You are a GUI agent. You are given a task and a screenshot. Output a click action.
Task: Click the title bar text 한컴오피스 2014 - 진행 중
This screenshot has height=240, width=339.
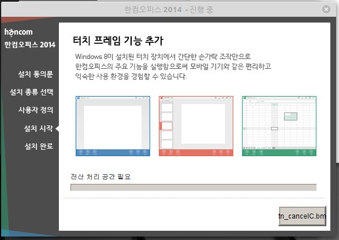coord(169,9)
